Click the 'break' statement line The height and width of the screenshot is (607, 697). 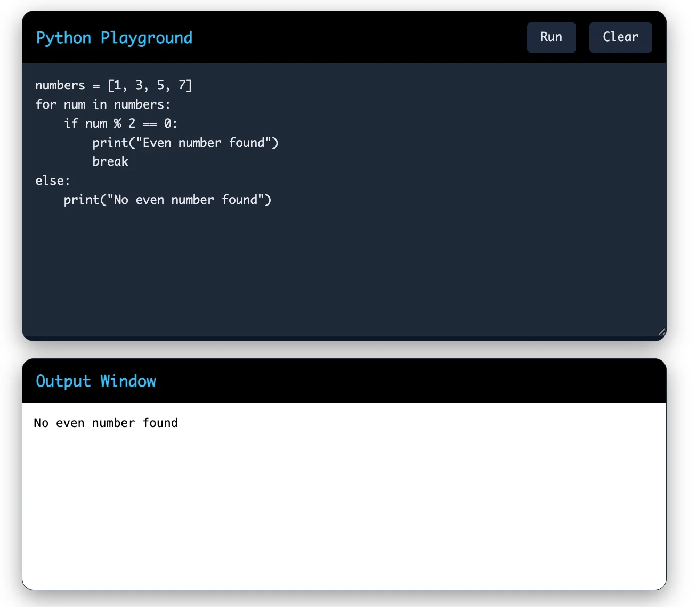[x=110, y=161]
